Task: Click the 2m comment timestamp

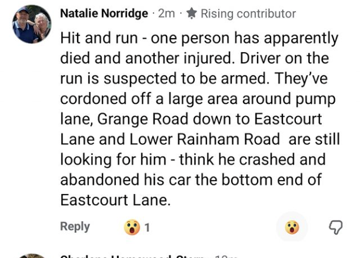Action: coord(166,13)
